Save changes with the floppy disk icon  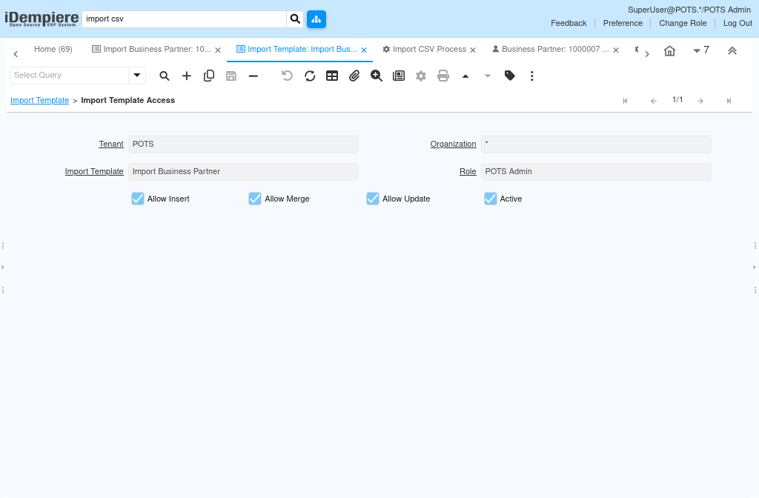coord(231,76)
